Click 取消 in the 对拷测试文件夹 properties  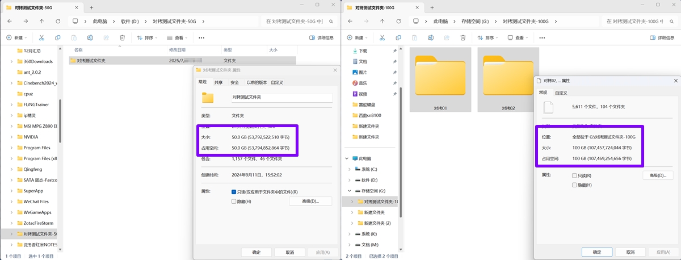tap(290, 252)
